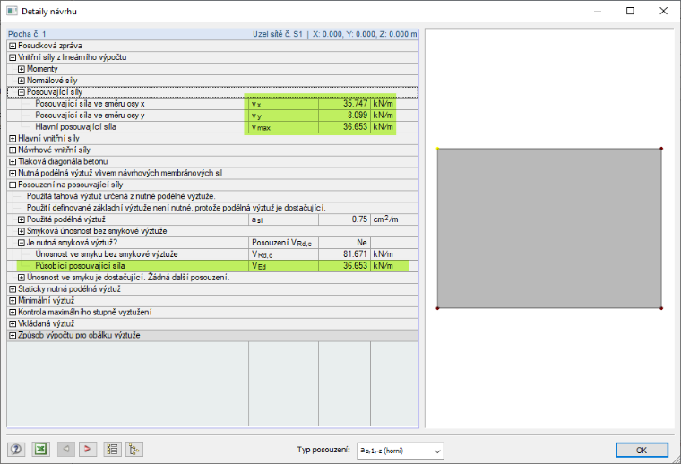
Task: Click the value 8.099 for vy
Action: (x=344, y=115)
